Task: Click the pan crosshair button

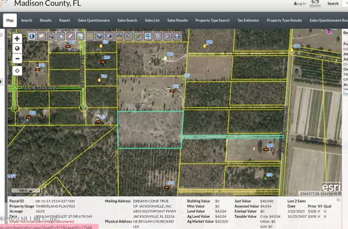Action: coord(17,71)
